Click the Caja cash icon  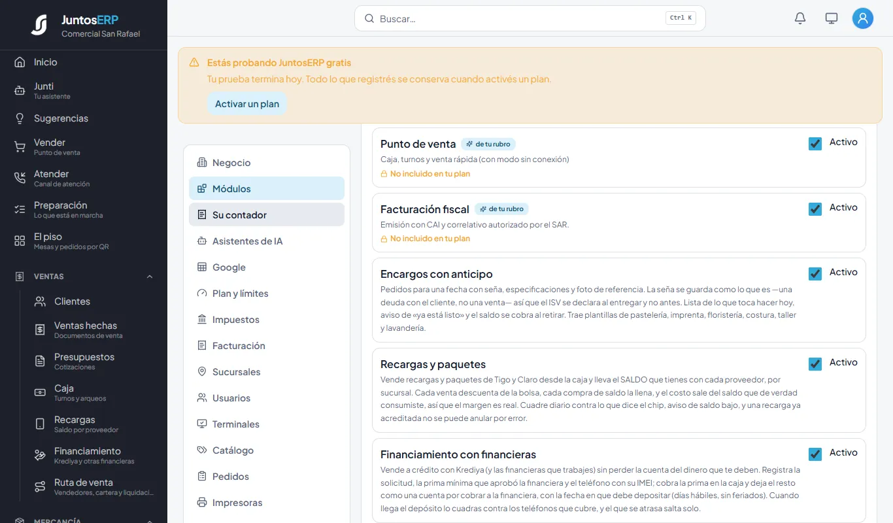[x=40, y=392]
